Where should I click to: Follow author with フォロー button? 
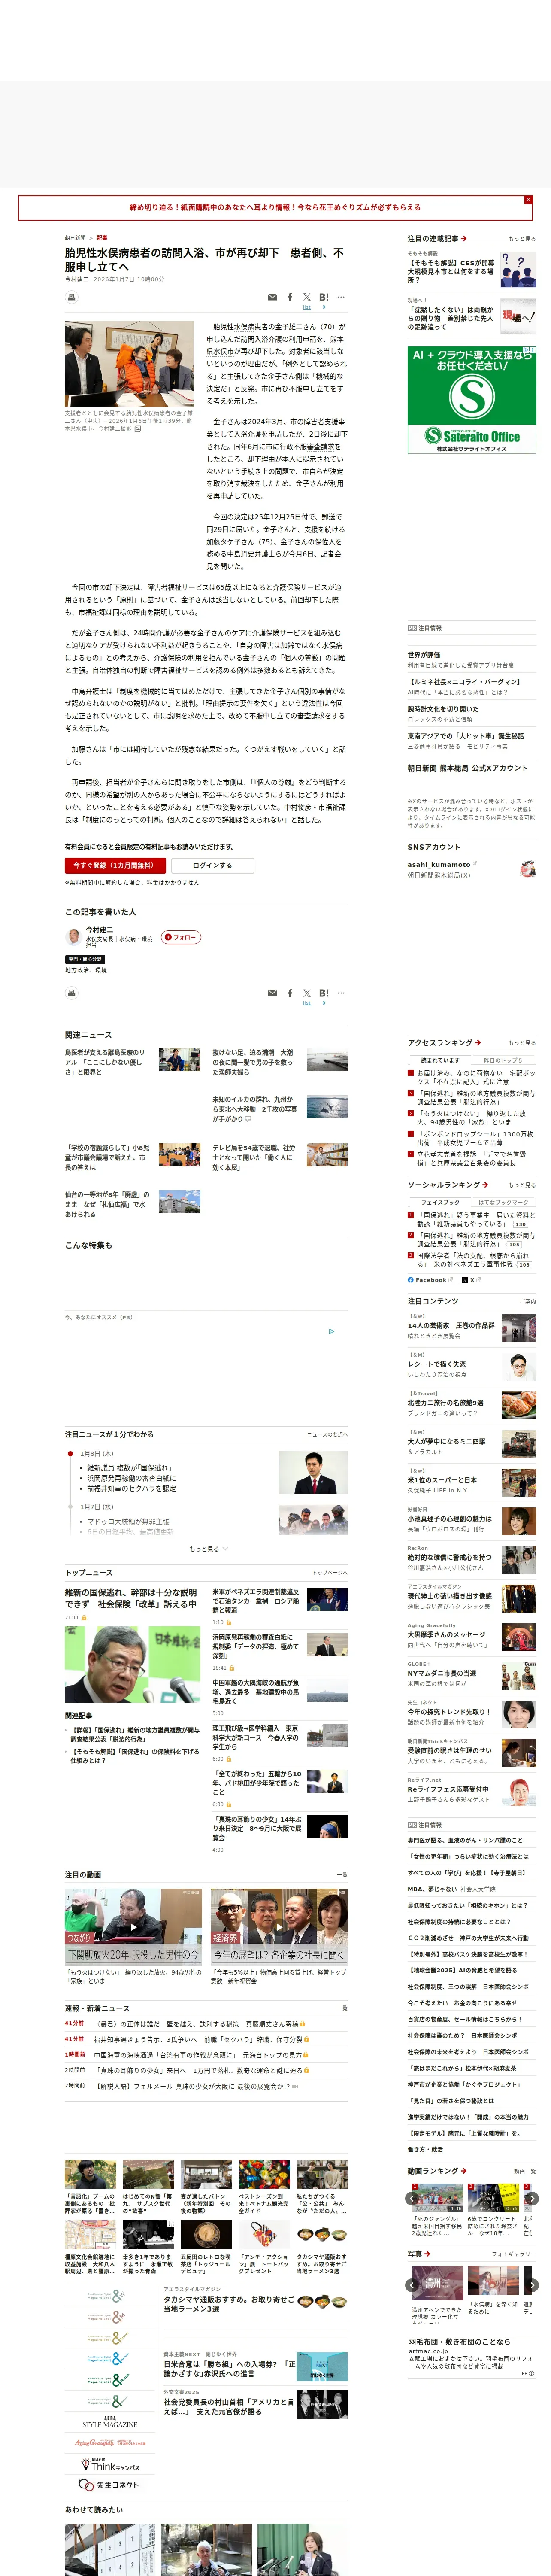click(x=181, y=937)
